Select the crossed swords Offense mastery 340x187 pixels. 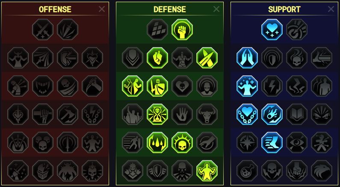(43, 29)
